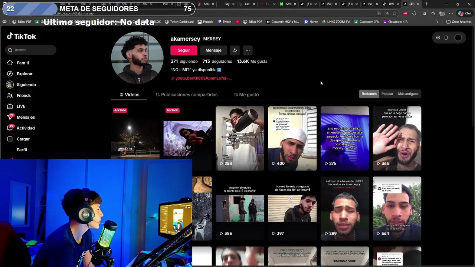The image size is (475, 267).
Task: Switch to the Videos tab
Action: [129, 95]
